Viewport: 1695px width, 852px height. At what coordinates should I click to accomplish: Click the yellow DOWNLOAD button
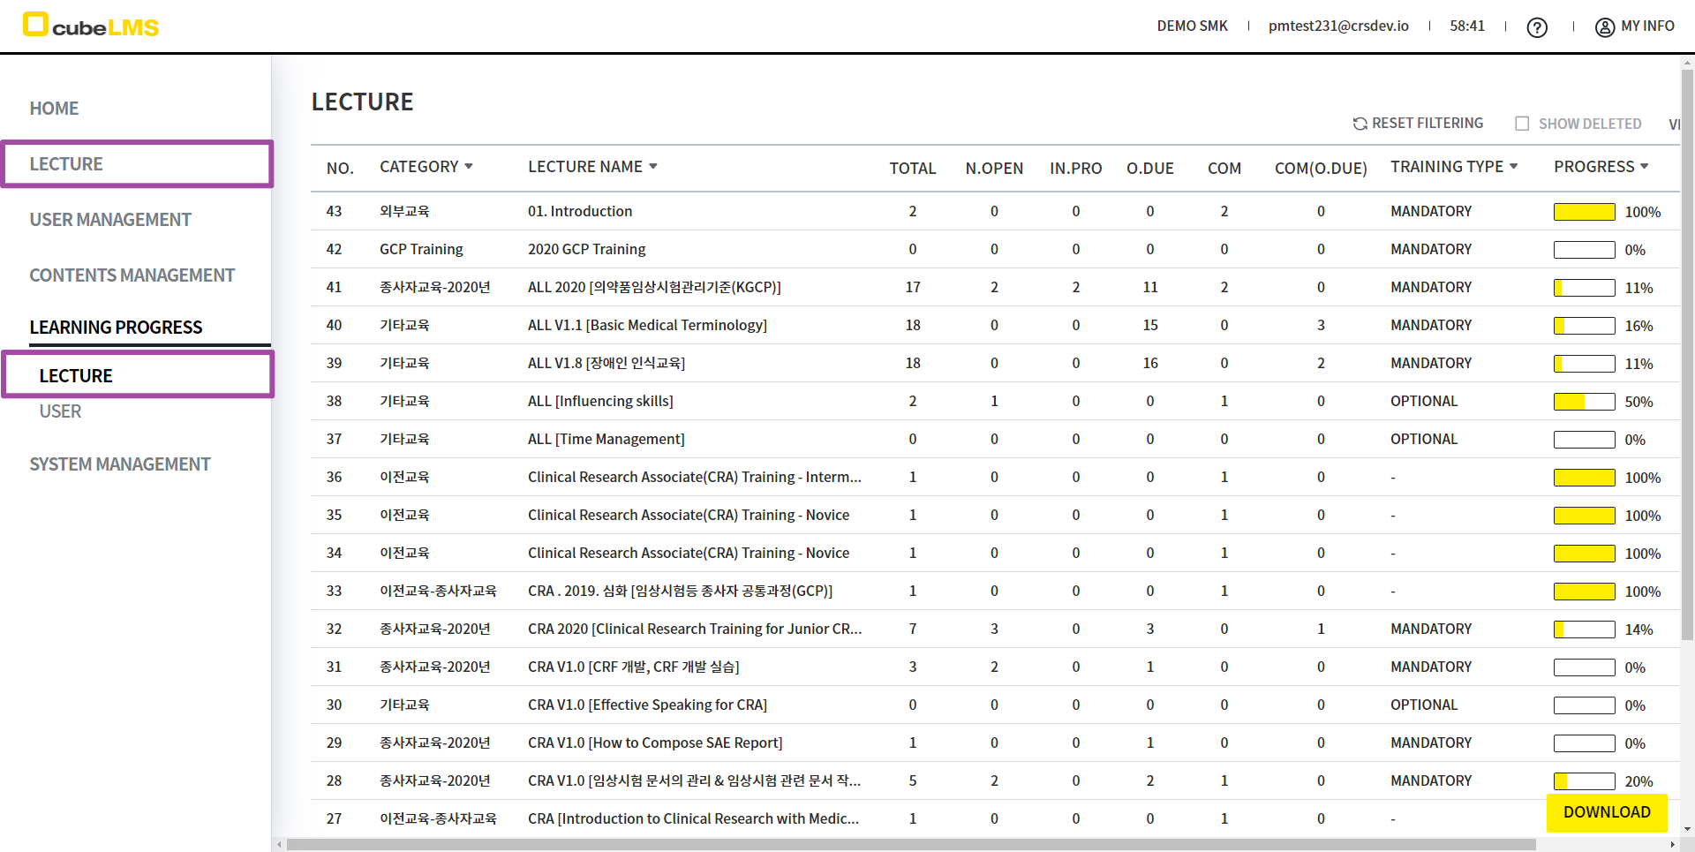click(x=1606, y=812)
